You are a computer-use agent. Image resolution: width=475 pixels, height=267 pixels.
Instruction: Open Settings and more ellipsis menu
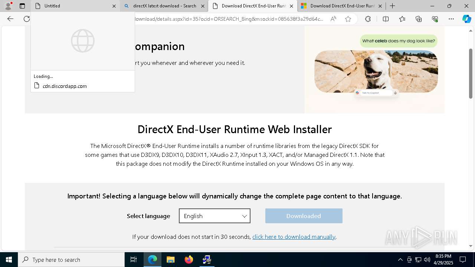pos(451,19)
